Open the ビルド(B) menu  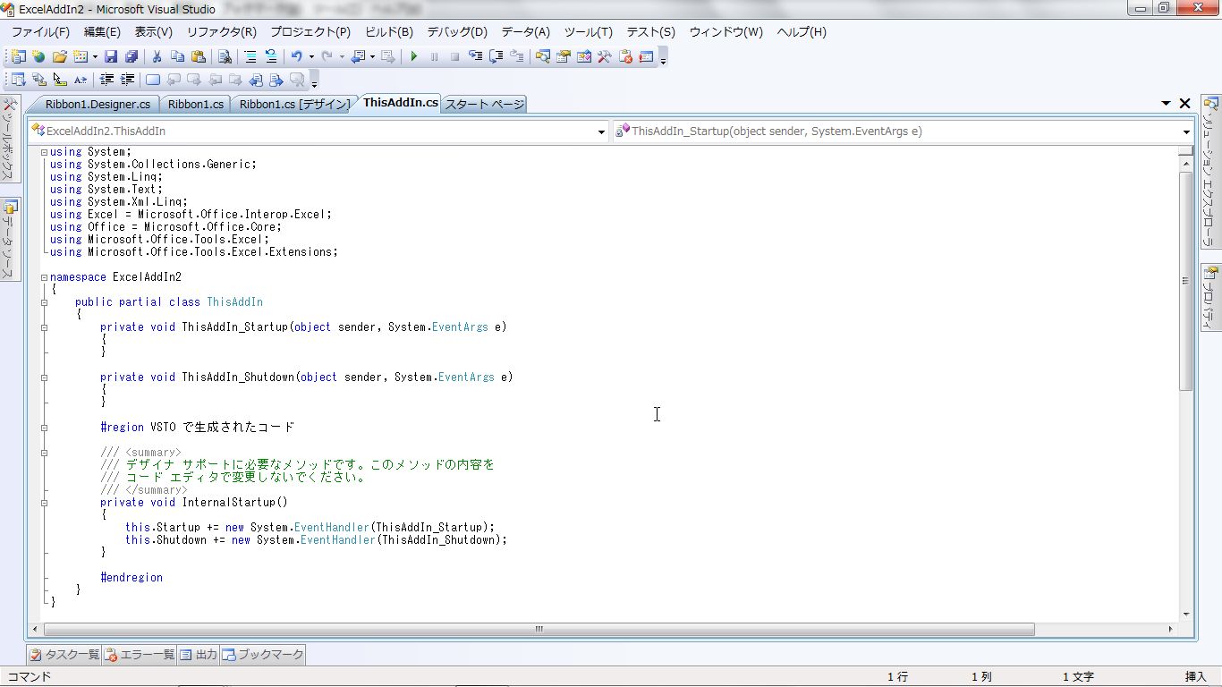[388, 31]
